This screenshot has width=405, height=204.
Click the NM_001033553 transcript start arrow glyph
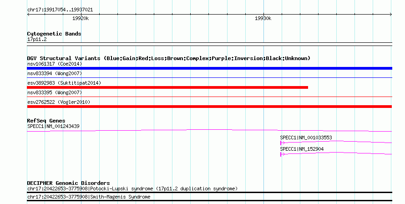click(x=282, y=143)
